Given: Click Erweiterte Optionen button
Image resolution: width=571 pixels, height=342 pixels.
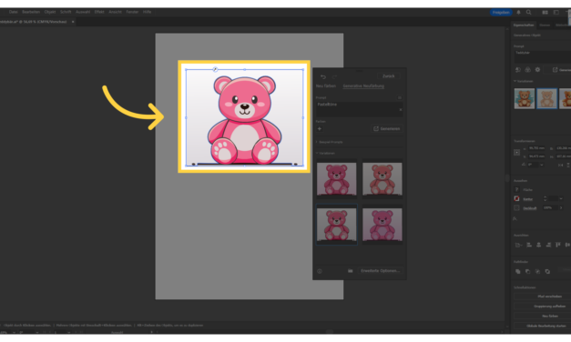Looking at the screenshot, I should [x=380, y=271].
